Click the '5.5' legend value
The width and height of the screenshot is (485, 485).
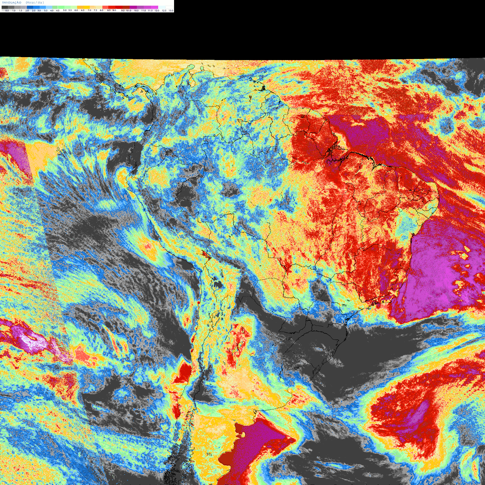click(70, 10)
